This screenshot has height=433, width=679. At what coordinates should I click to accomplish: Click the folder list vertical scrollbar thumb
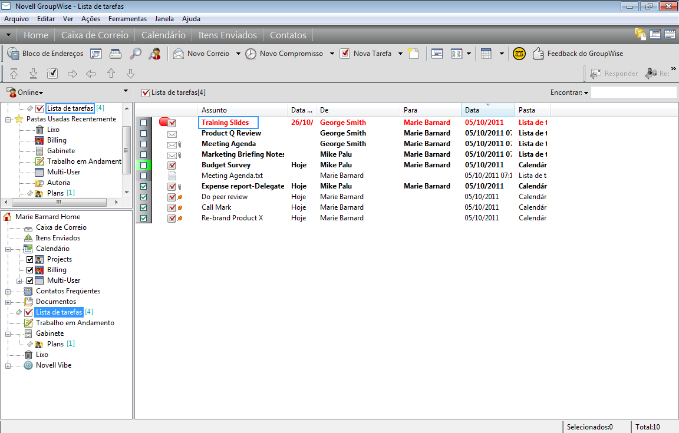(x=127, y=150)
